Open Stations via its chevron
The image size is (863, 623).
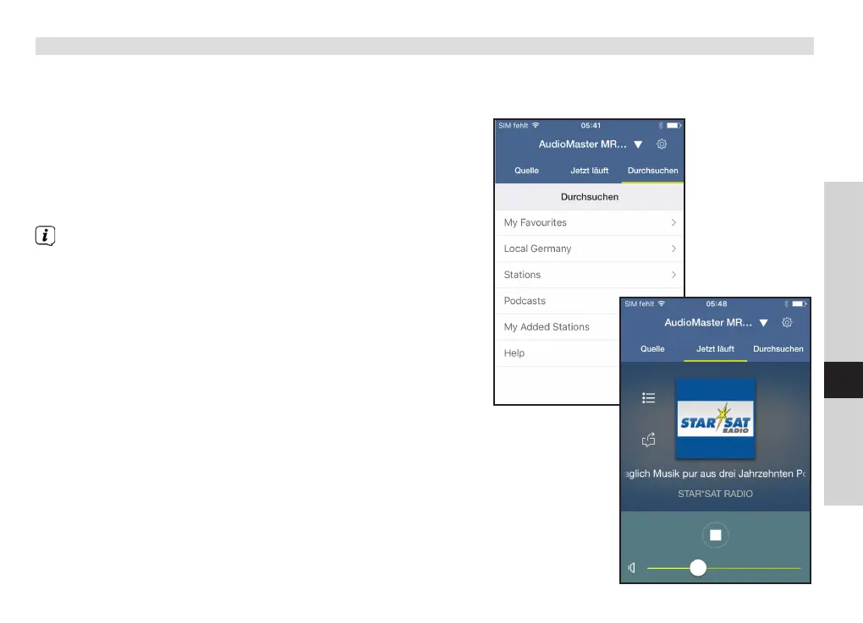click(x=673, y=275)
